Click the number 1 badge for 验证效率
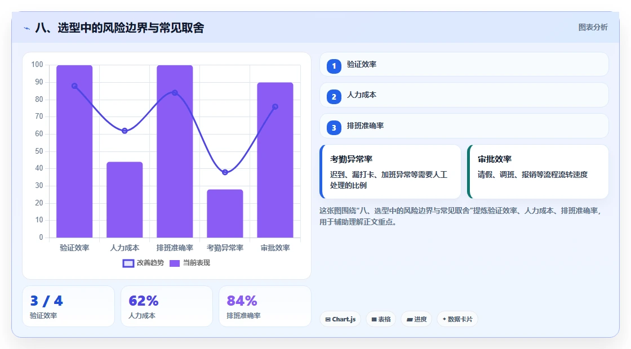631x349 pixels. pyautogui.click(x=334, y=66)
